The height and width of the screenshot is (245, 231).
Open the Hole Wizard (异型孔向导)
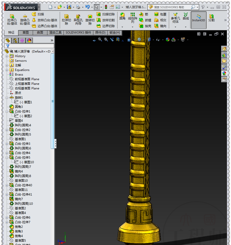[x=78, y=19]
